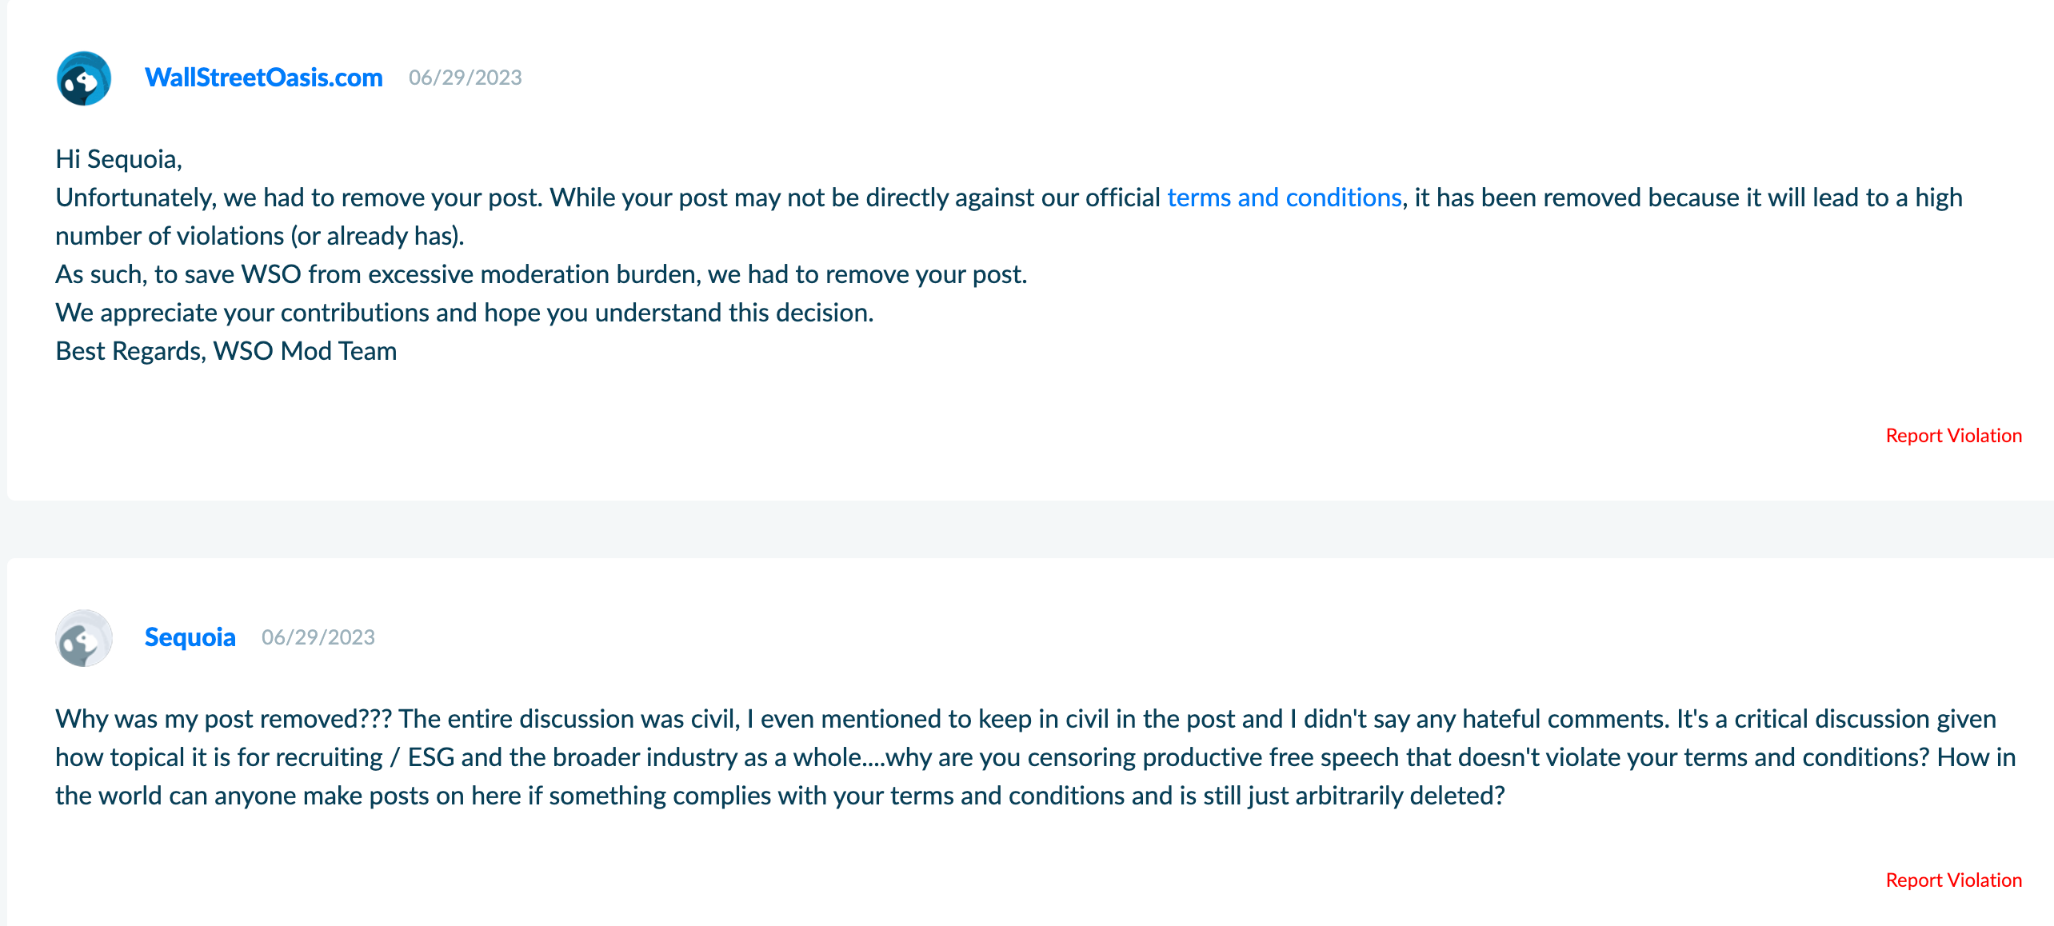Click the date beside WallStreetOasis.com
Image resolution: width=2054 pixels, height=926 pixels.
pos(465,78)
